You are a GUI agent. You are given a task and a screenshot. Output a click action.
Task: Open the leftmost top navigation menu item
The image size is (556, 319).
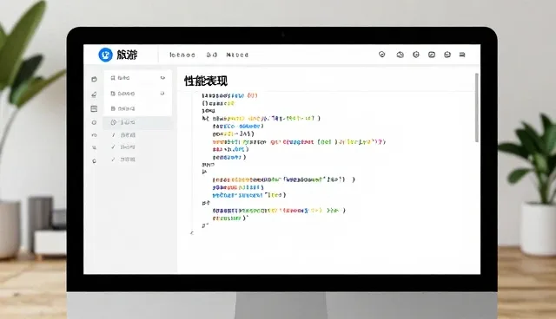(182, 55)
